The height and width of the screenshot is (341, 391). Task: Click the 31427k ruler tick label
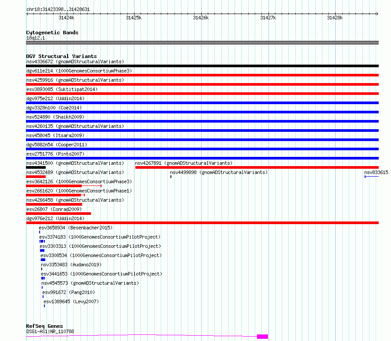coord(268,18)
